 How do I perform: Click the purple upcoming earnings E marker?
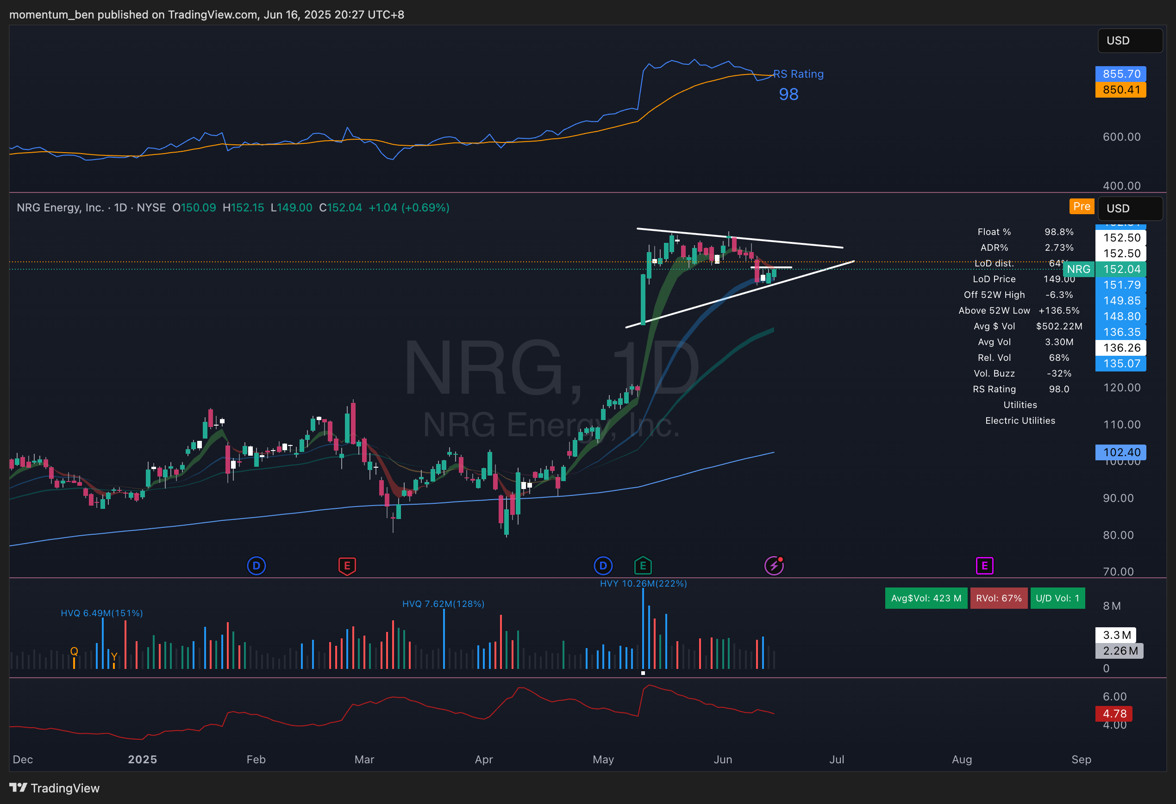click(x=984, y=565)
